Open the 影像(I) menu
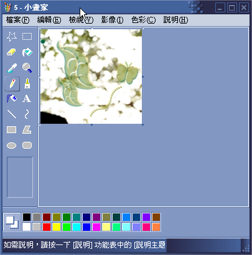 (x=112, y=20)
